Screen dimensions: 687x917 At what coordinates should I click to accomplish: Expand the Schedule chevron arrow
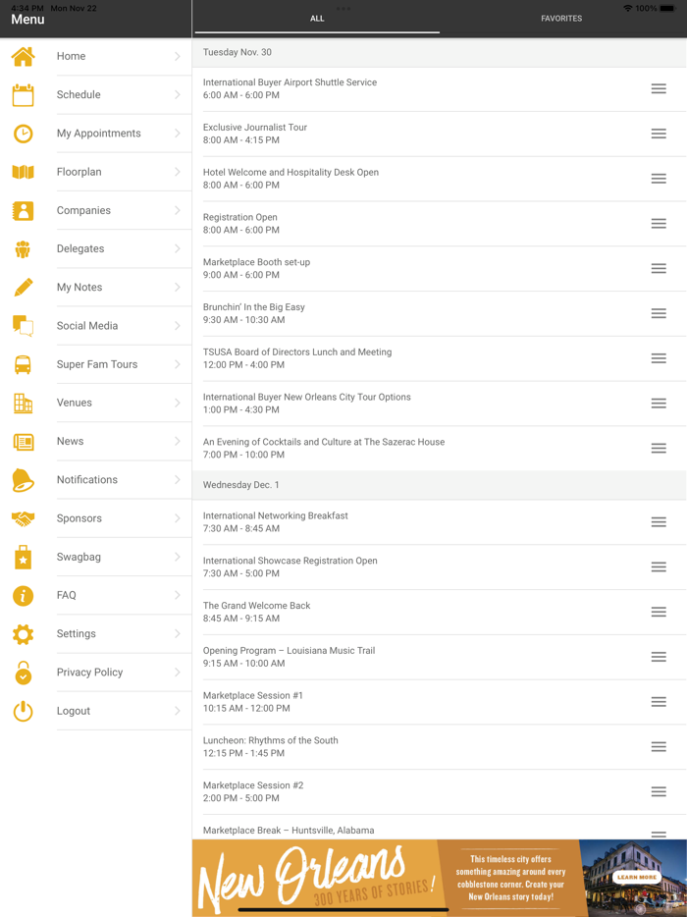pyautogui.click(x=178, y=95)
